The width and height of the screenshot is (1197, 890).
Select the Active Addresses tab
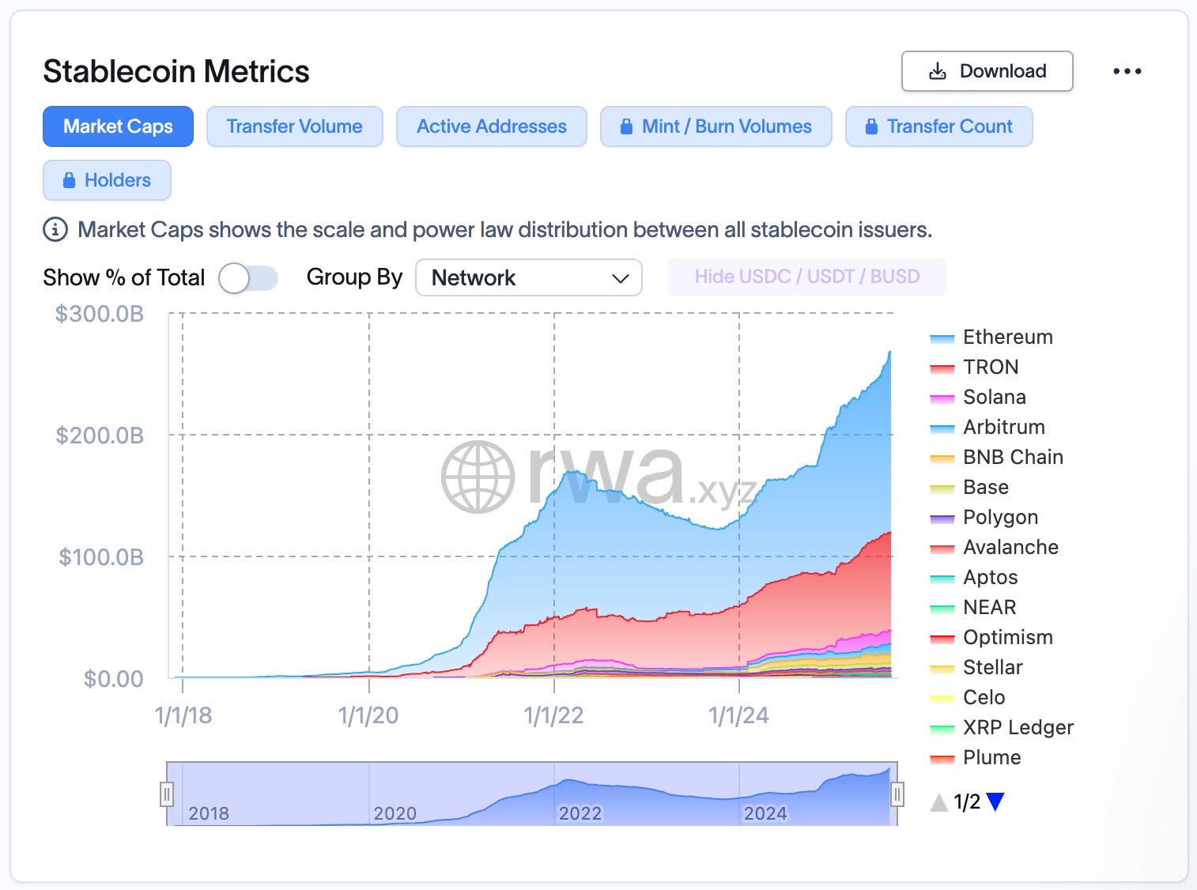pos(491,126)
